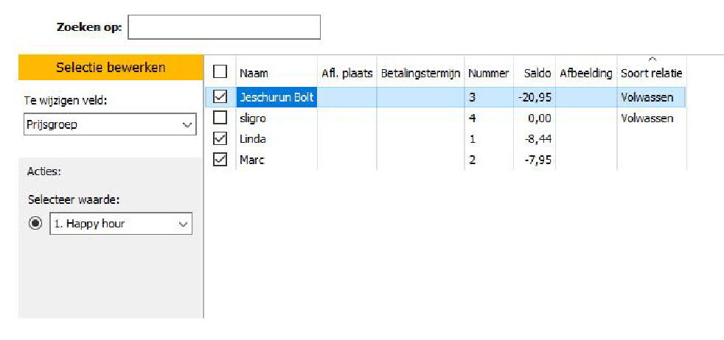Uncheck the Jeschurun Bolt row checkbox

(x=220, y=96)
